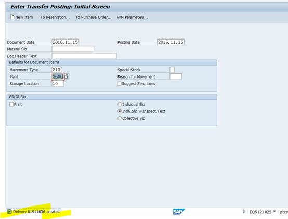The height and width of the screenshot is (219, 288).
Task: Click the New Item button
Action: point(21,17)
